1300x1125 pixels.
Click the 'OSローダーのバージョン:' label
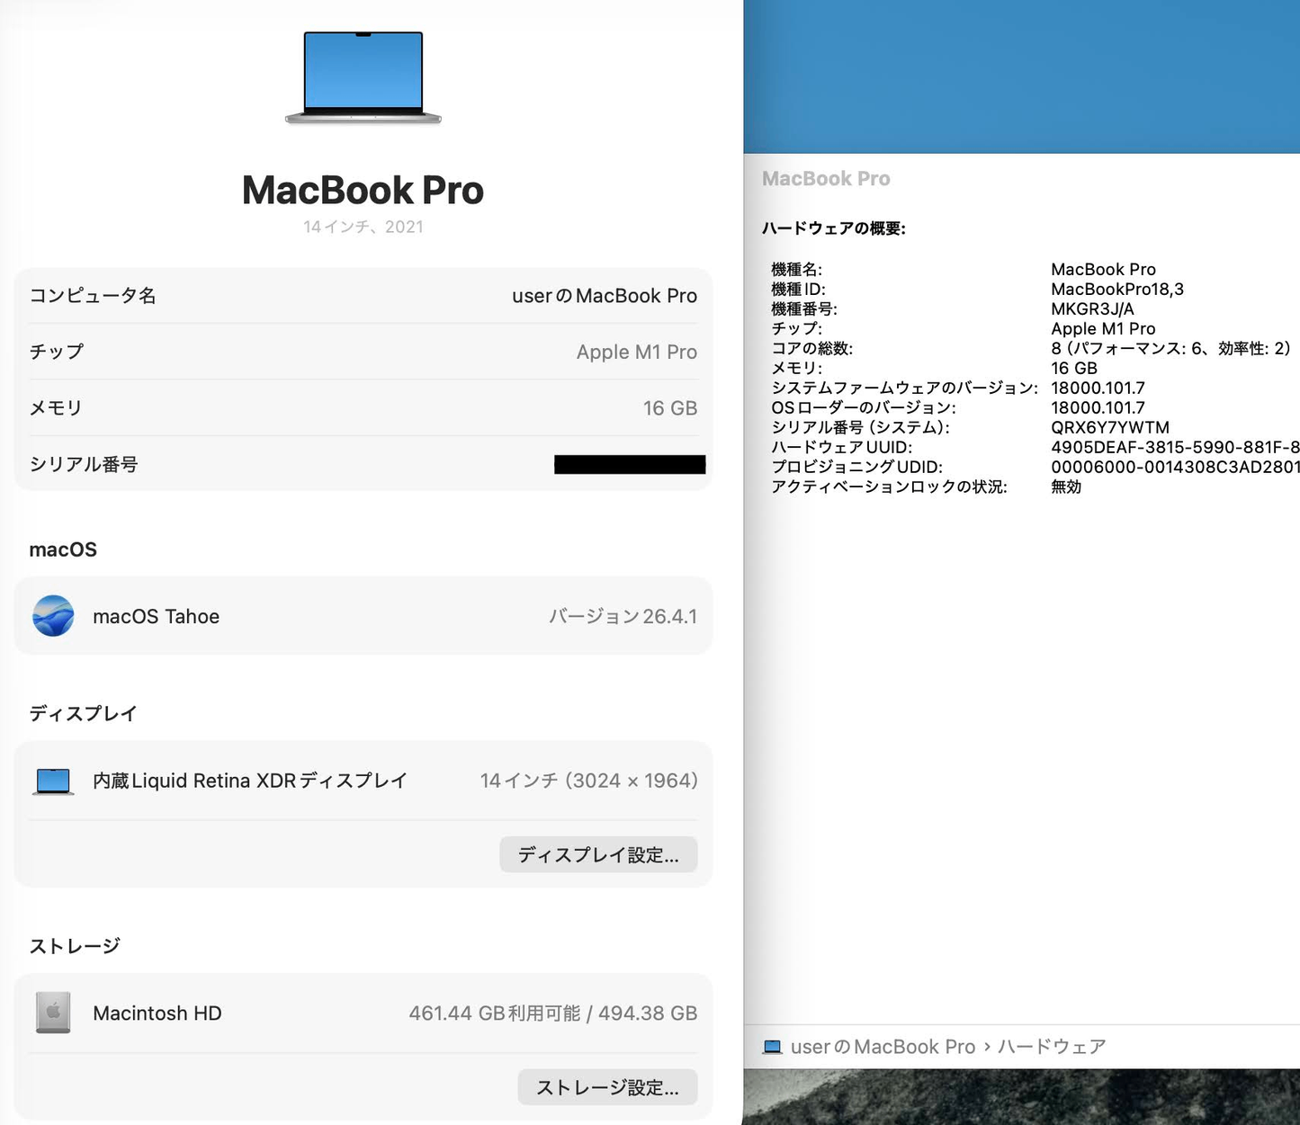click(x=864, y=408)
